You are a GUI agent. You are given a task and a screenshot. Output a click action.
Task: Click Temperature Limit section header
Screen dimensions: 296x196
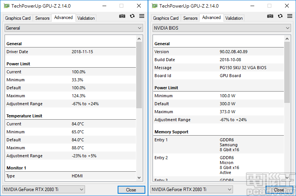(24, 116)
